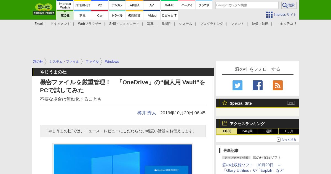Open the クラウド Watch tab
The width and height of the screenshot is (331, 174).
tap(204, 5)
